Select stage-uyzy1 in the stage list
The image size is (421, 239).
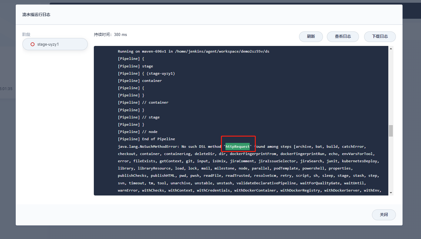(x=55, y=44)
